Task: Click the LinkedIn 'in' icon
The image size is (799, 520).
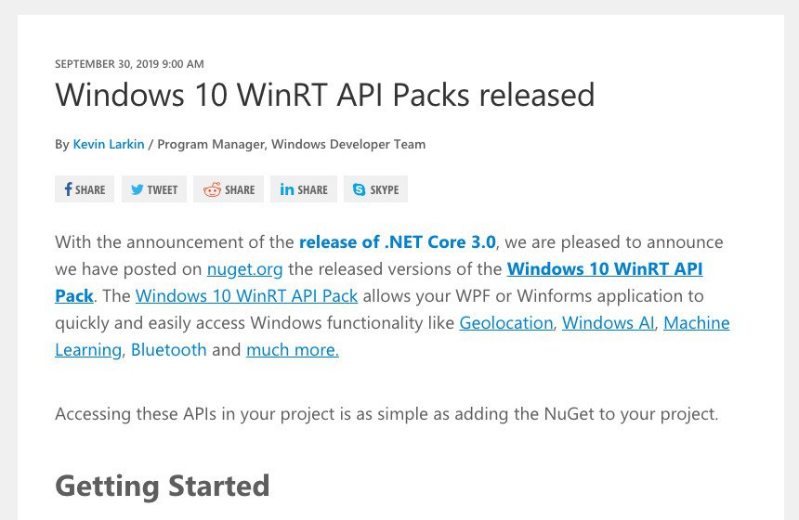Action: click(x=287, y=189)
